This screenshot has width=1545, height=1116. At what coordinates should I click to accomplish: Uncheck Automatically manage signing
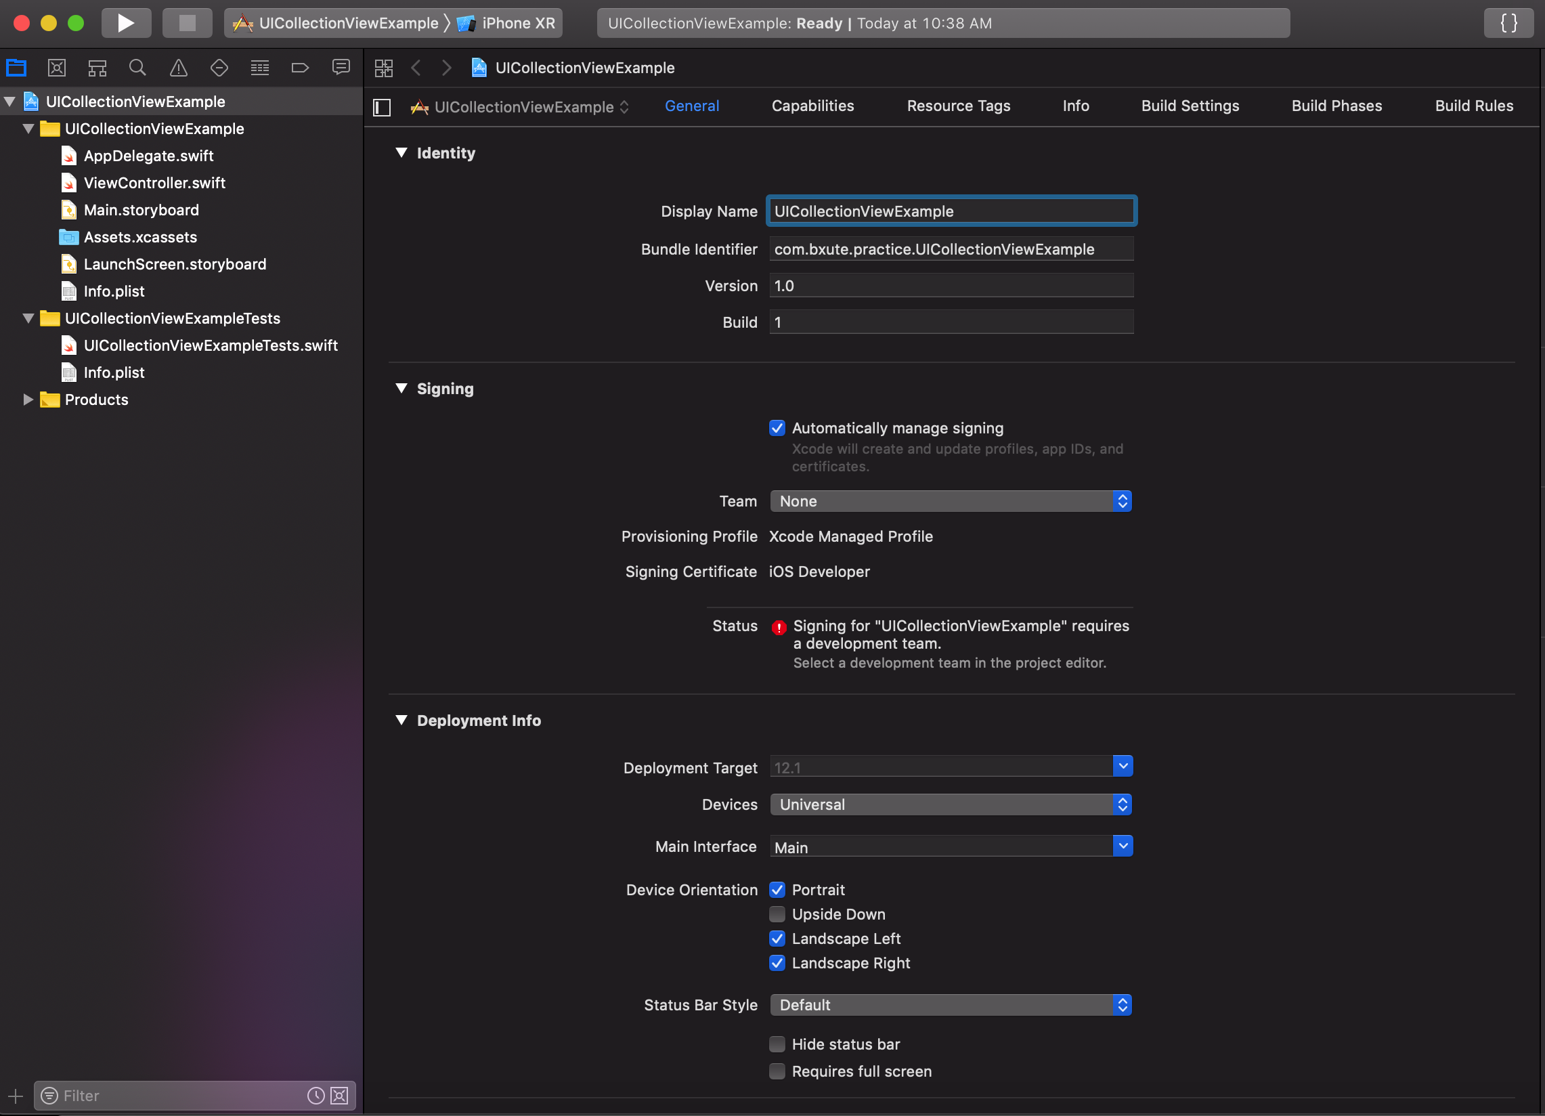tap(777, 428)
